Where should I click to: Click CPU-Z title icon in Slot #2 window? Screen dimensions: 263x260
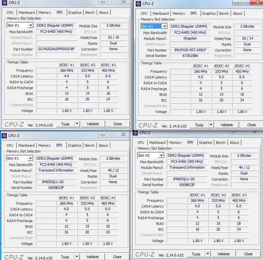point(135,133)
